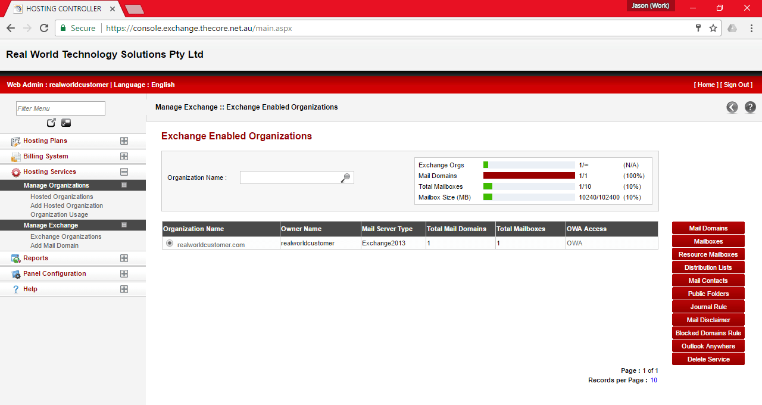Collapse the Hosting Services section
The height and width of the screenshot is (405, 762).
click(x=124, y=172)
